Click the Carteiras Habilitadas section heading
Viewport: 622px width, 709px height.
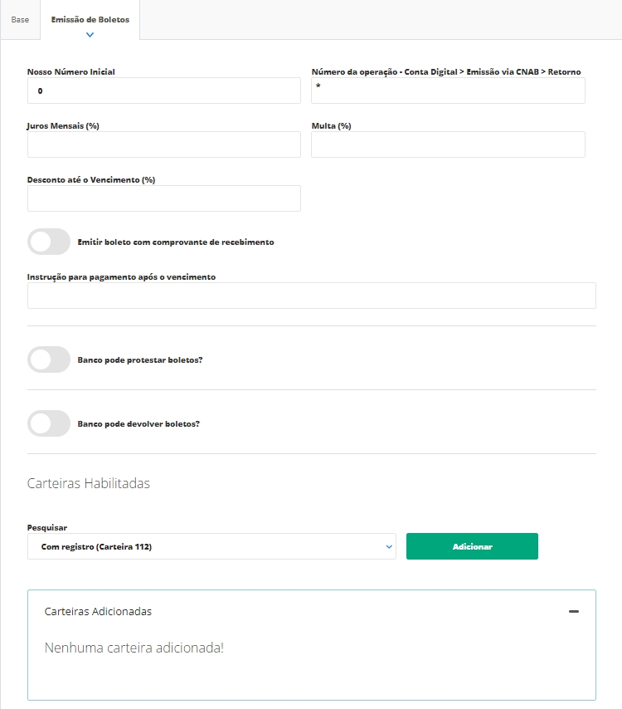pos(89,483)
